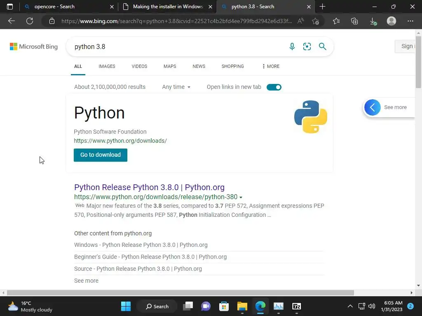Open Source - Python Release Python 3.8.0 link
The width and height of the screenshot is (422, 316).
(138, 269)
